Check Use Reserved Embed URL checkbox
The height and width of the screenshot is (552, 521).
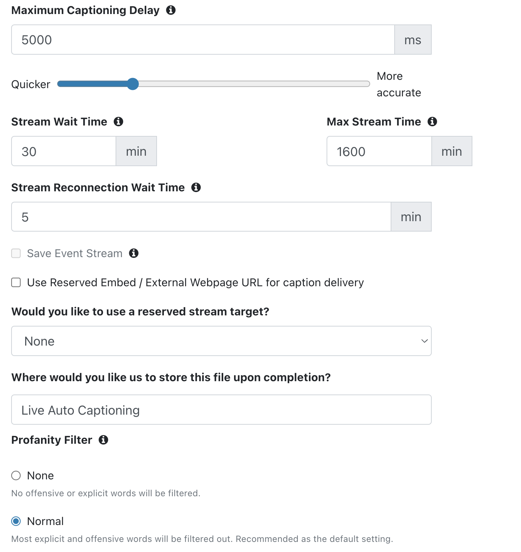point(16,282)
